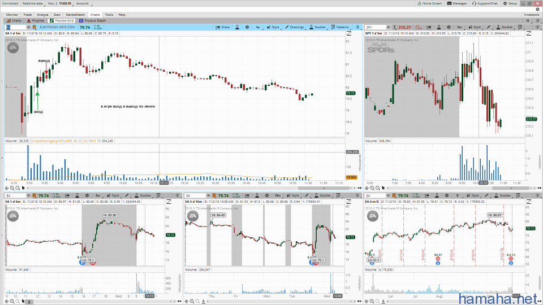Open the Setup menu
The height and width of the screenshot is (305, 543).
pos(510,3)
